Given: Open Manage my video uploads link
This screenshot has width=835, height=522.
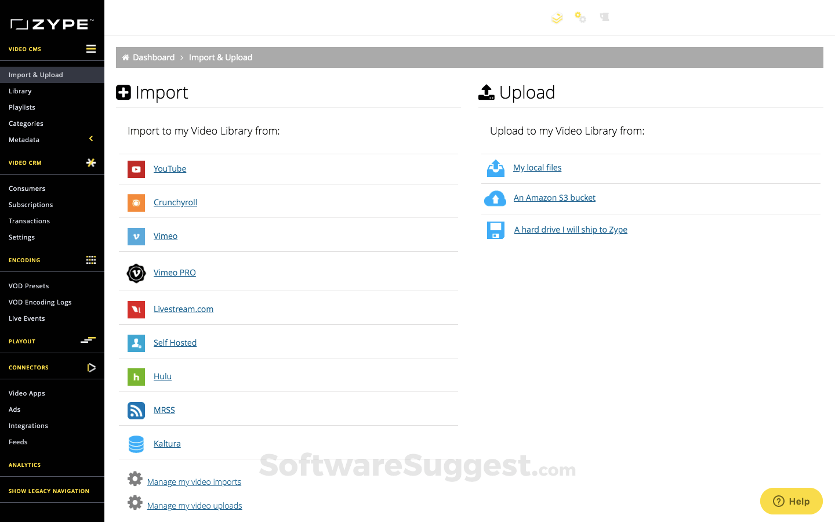Looking at the screenshot, I should (195, 506).
